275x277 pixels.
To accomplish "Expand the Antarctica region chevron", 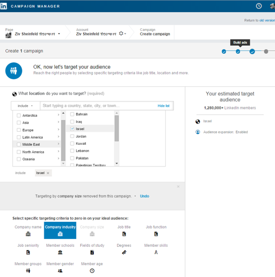I will [58, 115].
